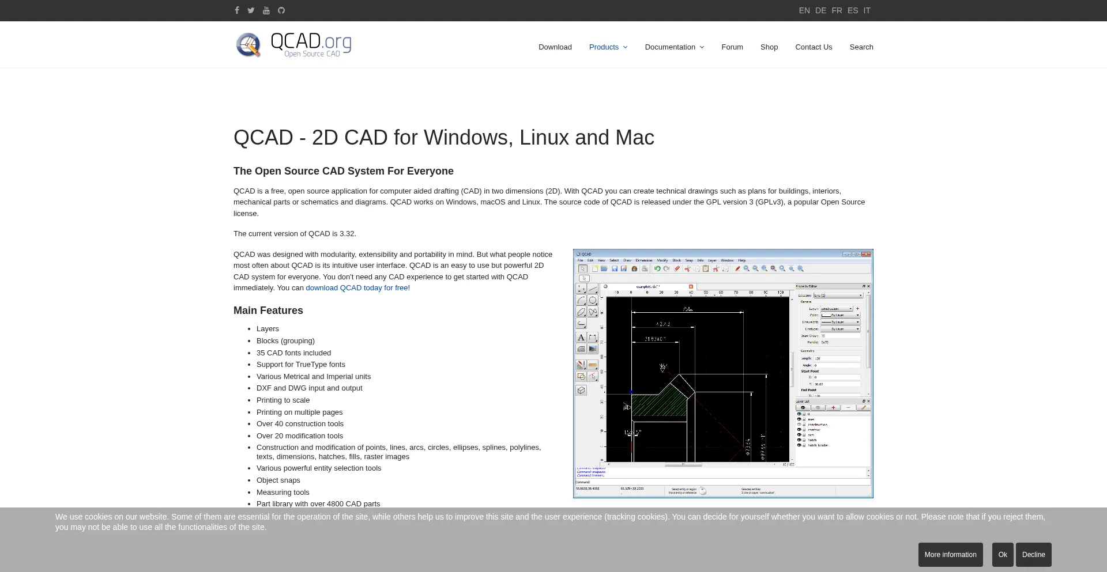Switch site language to FR
The width and height of the screenshot is (1107, 572).
pyautogui.click(x=837, y=10)
